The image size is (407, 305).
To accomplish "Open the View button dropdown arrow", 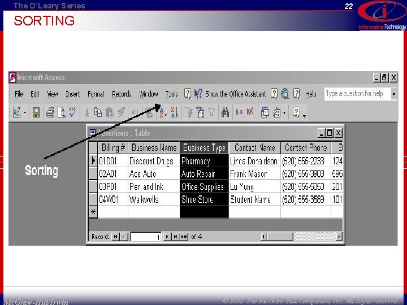I will 25,112.
